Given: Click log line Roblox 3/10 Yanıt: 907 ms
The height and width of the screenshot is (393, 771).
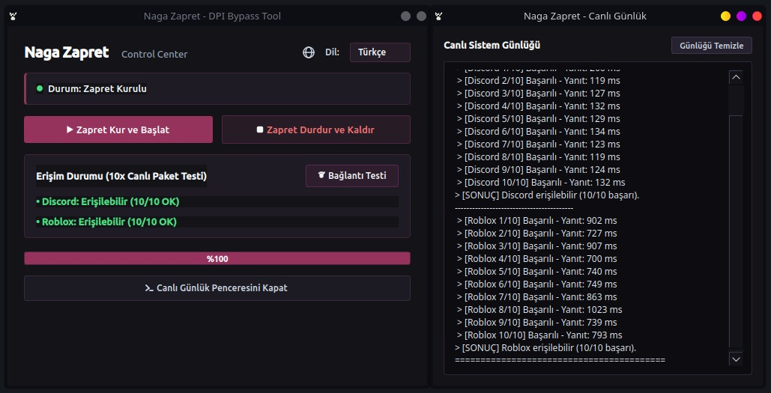Looking at the screenshot, I should click(537, 246).
